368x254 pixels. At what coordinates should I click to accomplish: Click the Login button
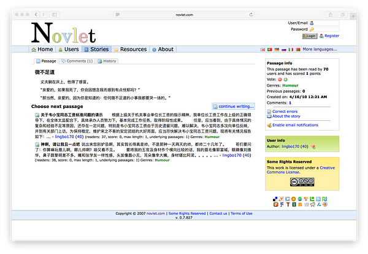tap(309, 36)
